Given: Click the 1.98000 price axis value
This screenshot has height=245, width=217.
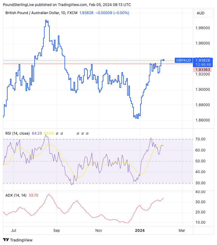Looking at the screenshot, I should pos(203,28).
